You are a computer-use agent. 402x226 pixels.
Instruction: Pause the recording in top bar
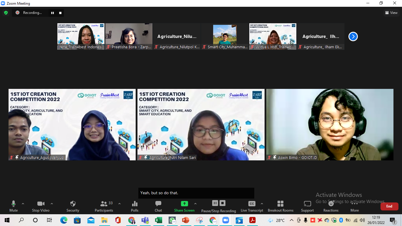point(53,13)
